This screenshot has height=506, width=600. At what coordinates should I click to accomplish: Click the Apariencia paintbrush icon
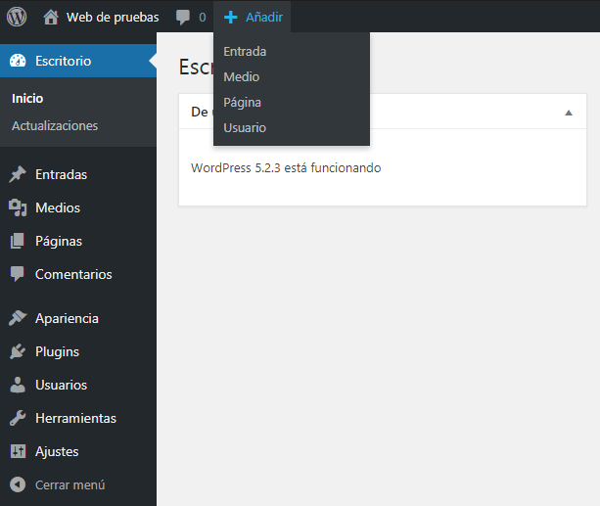[18, 318]
